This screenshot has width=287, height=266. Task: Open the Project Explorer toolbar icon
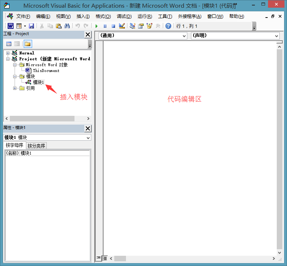click(x=132, y=26)
